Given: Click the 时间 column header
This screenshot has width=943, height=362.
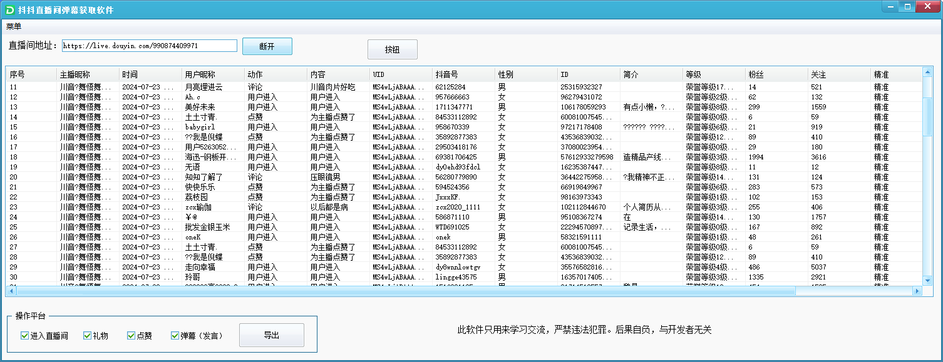Looking at the screenshot, I should click(150, 74).
